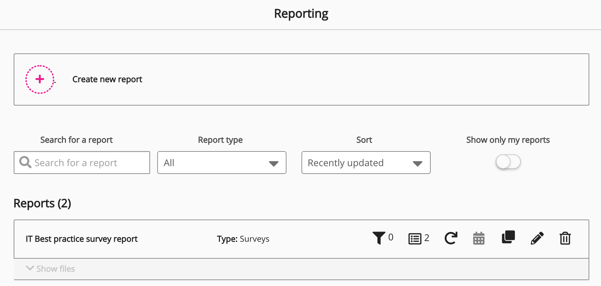
Task: Click the magnifying glass search icon
Action: tap(25, 162)
